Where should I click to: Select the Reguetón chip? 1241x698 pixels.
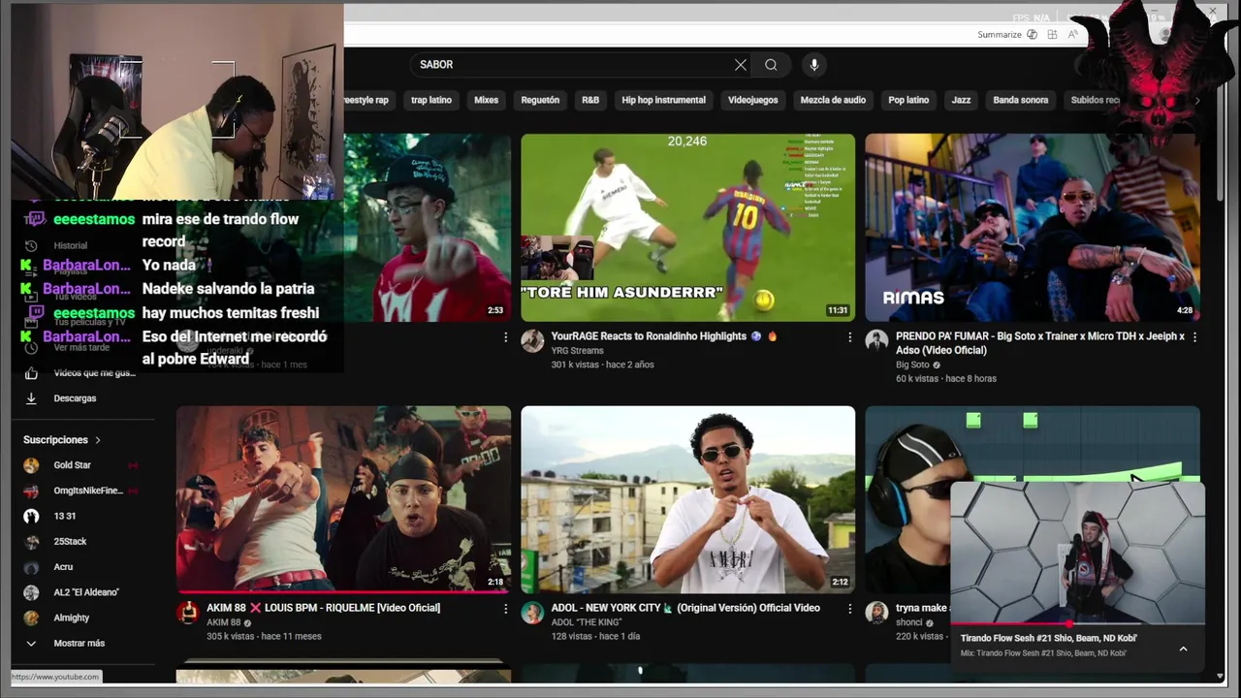point(540,100)
